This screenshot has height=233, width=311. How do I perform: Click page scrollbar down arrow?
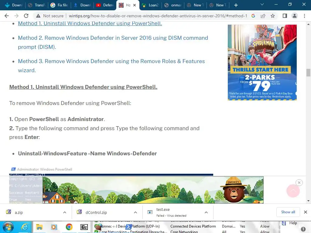pos(308,201)
